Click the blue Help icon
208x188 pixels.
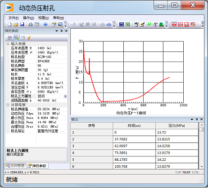tap(46, 25)
